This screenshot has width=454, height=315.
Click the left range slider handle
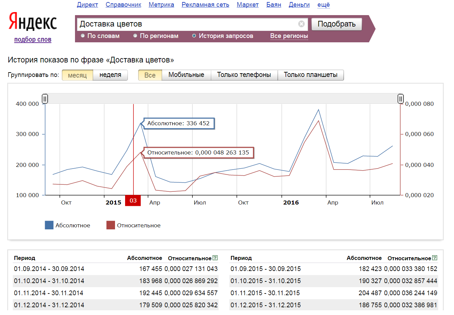(x=45, y=99)
